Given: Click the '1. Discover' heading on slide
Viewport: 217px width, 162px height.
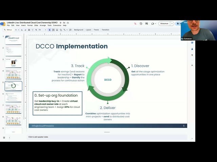Looking at the screenshot, I should 140,66.
